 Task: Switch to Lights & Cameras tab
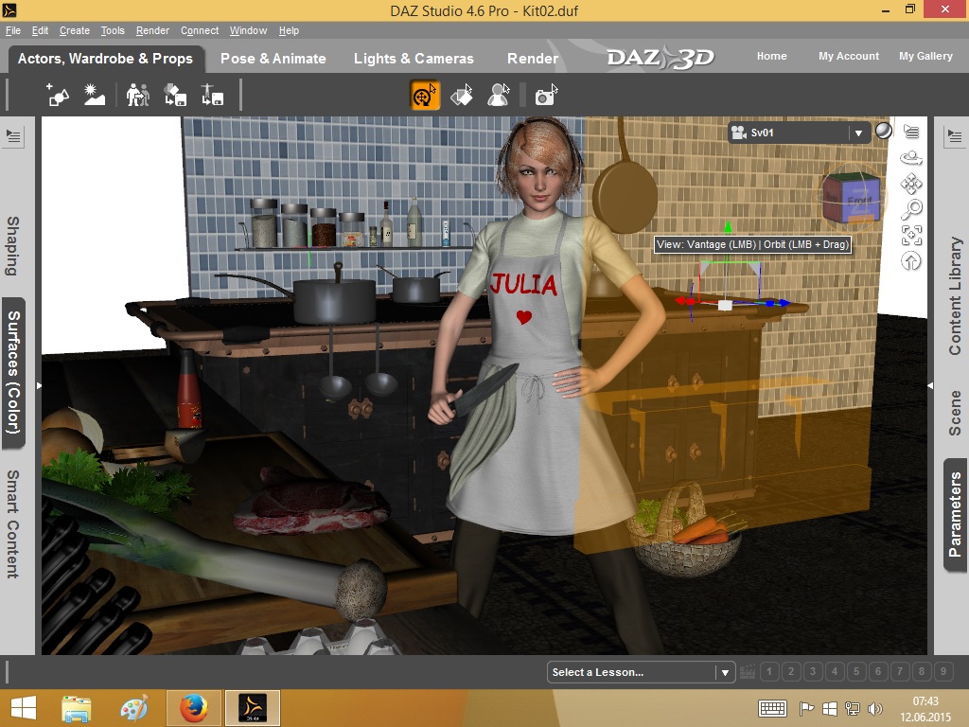click(x=414, y=59)
